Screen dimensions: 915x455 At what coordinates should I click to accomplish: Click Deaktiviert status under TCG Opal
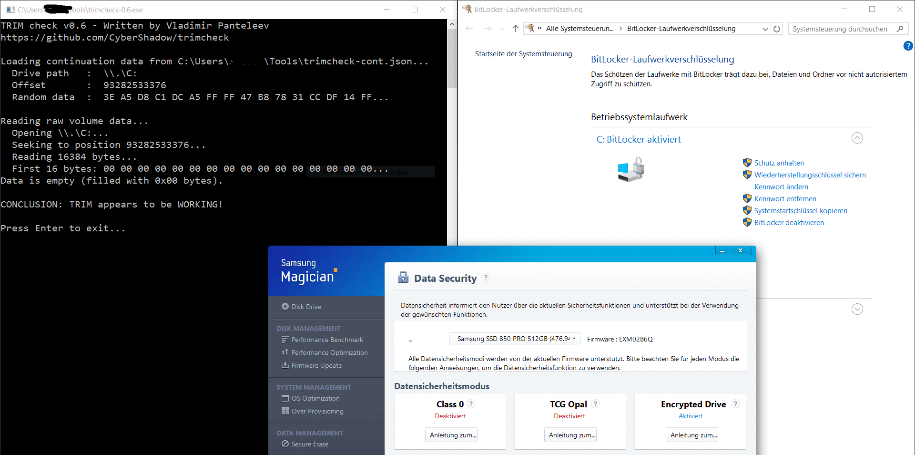[x=569, y=416]
